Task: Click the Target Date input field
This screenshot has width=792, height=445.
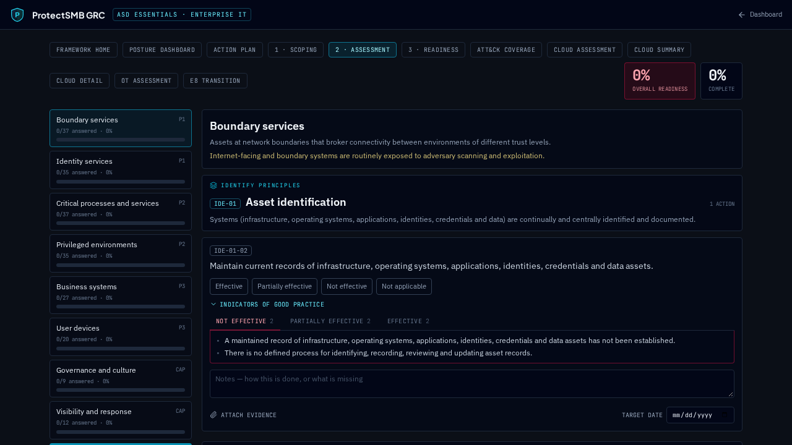Action: tap(700, 415)
